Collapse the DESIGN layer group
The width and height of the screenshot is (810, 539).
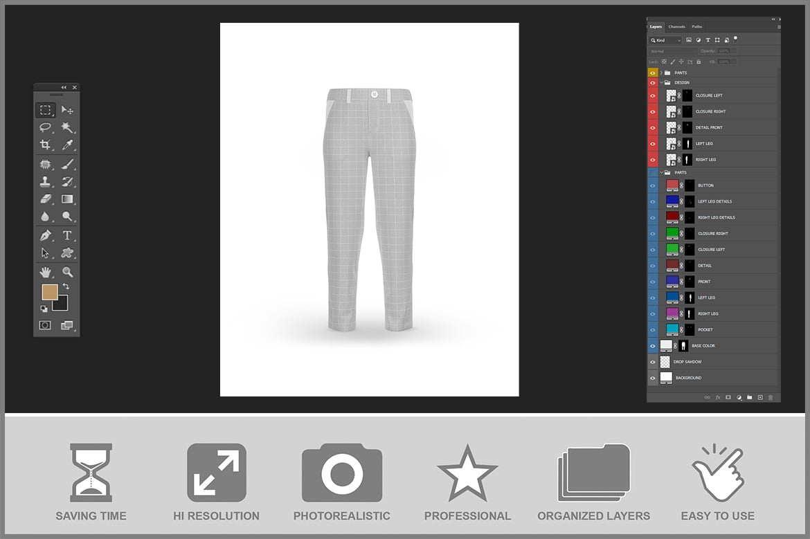pyautogui.click(x=661, y=82)
